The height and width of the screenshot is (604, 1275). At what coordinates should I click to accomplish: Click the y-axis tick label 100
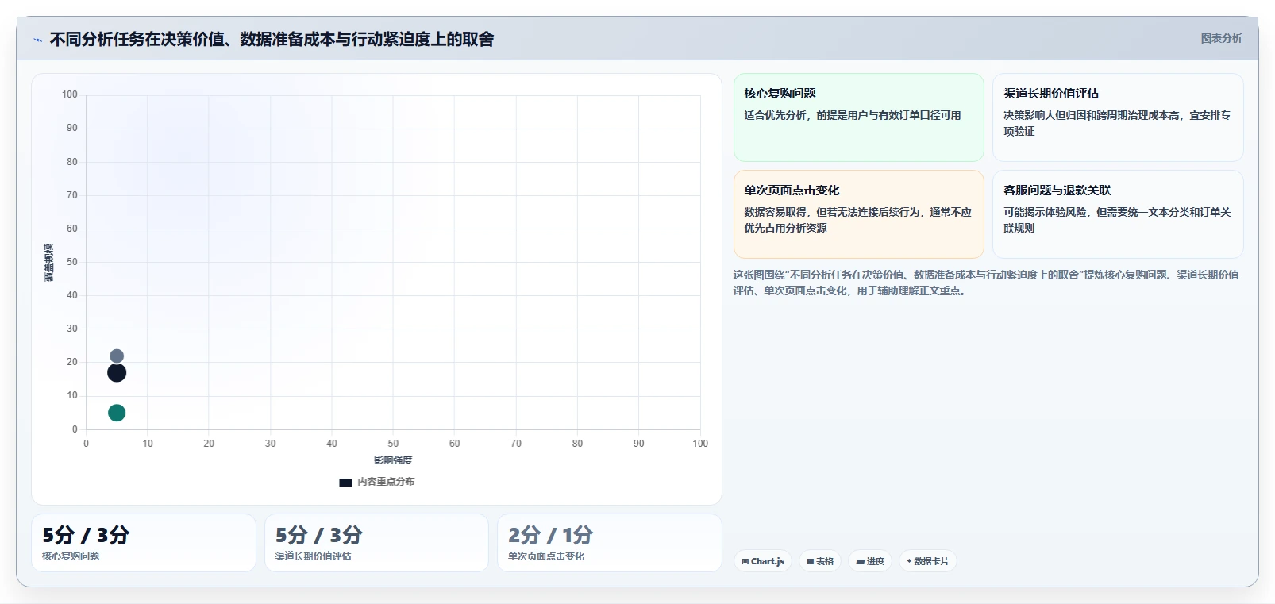(70, 94)
